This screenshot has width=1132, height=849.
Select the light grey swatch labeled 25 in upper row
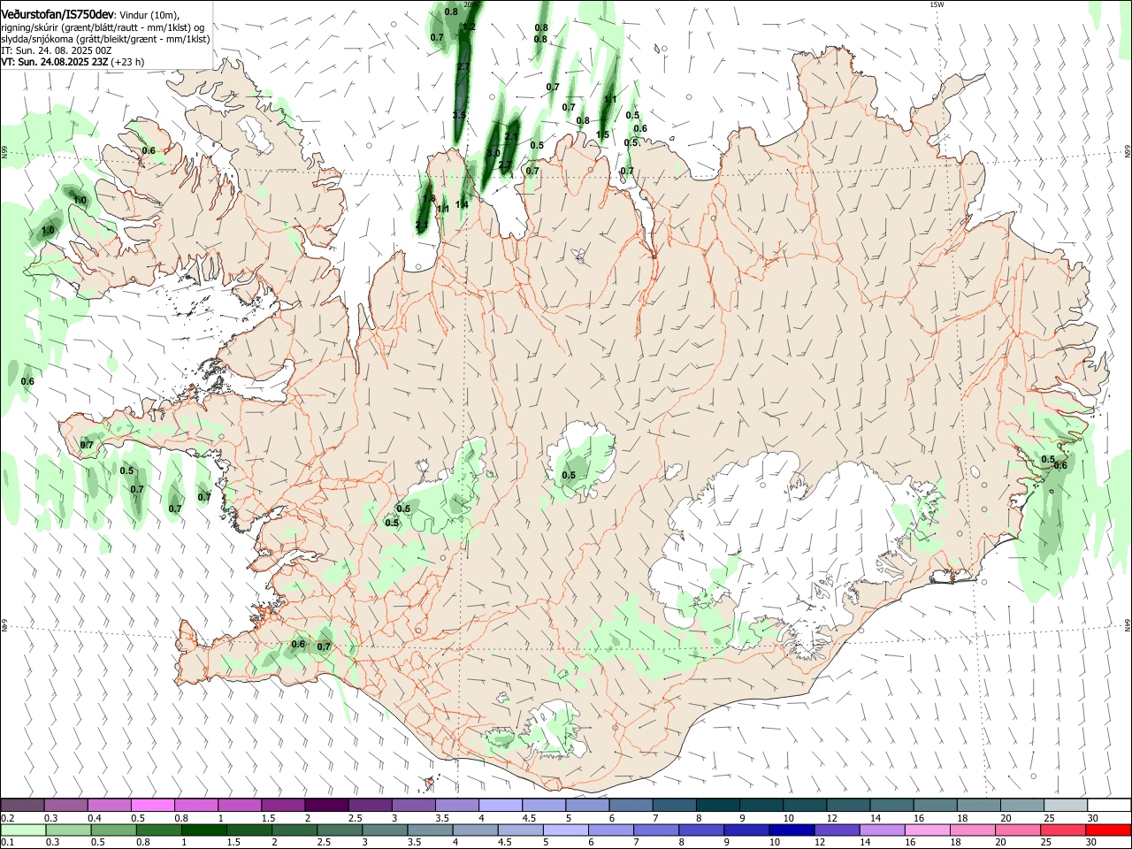coord(1065,805)
